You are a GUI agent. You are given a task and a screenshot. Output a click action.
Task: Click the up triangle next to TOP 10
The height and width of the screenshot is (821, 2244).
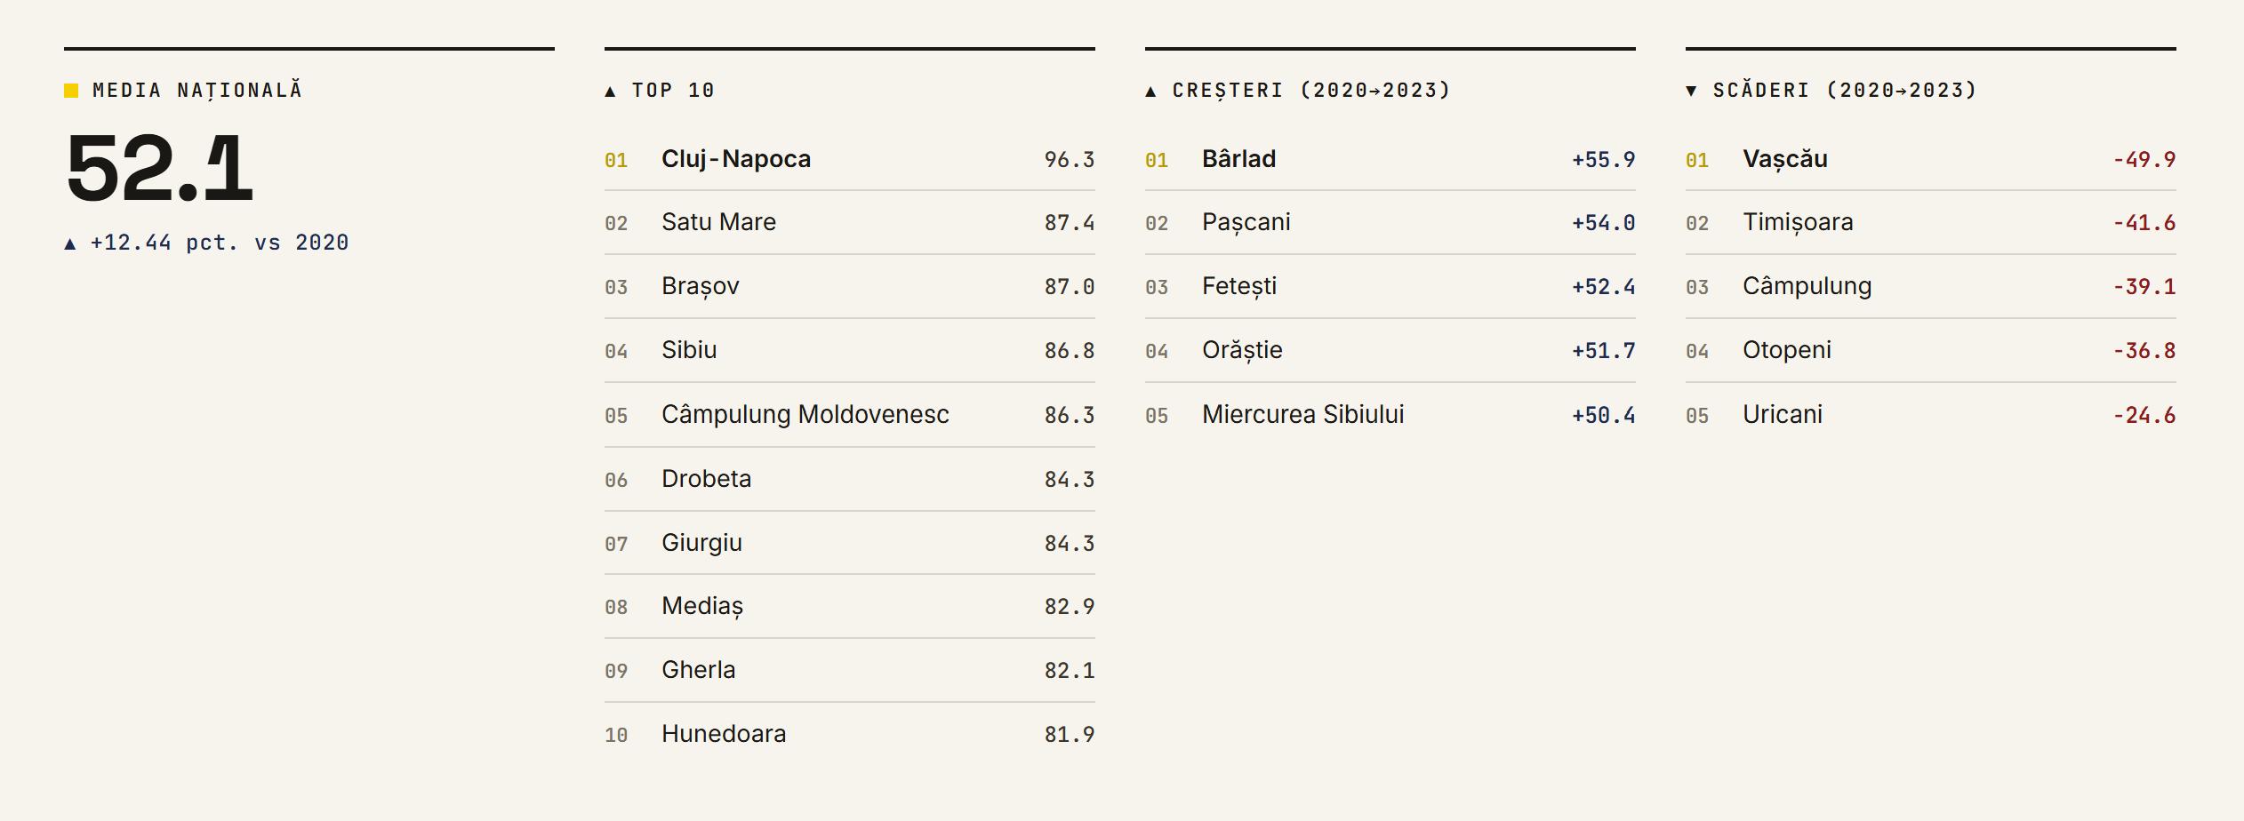pos(610,92)
